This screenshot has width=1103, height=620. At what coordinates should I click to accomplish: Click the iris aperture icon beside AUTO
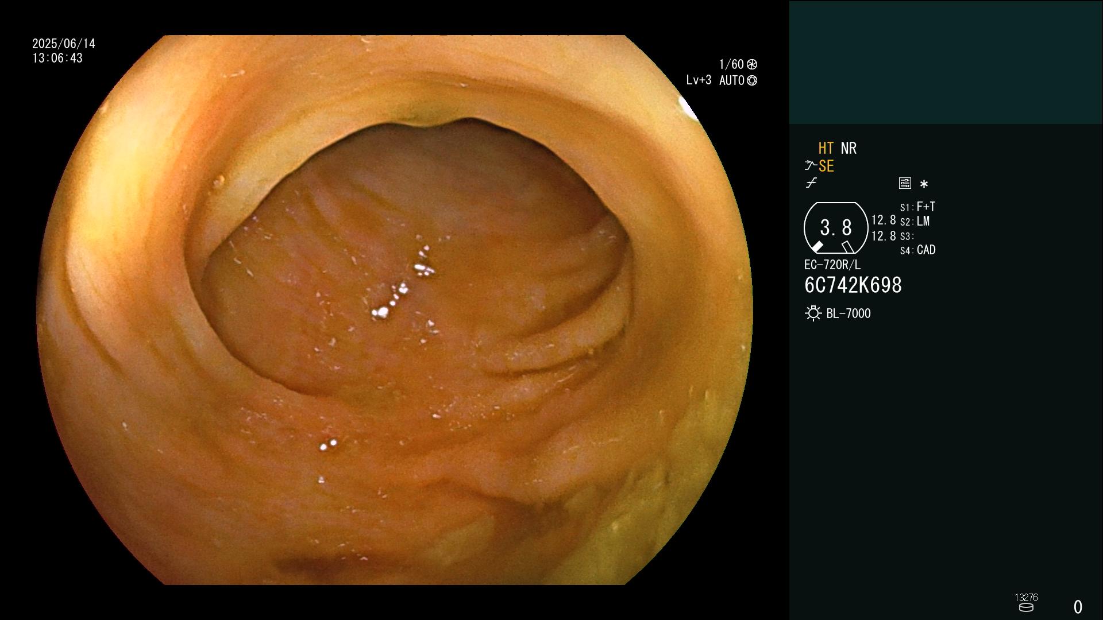(752, 80)
